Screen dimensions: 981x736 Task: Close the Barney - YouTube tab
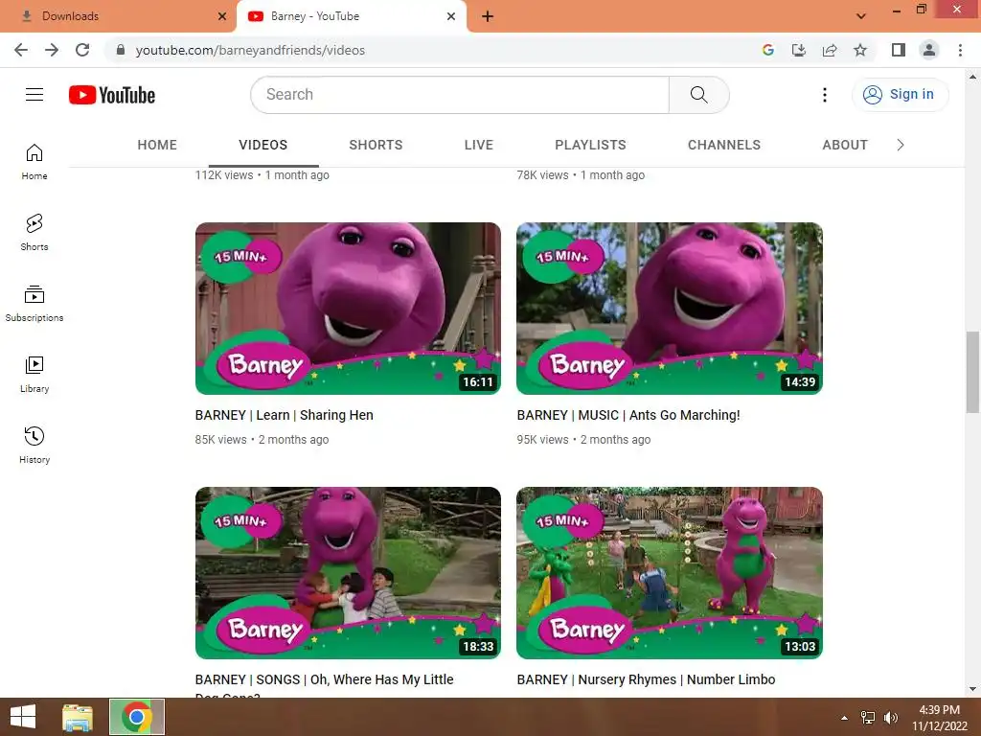(x=451, y=16)
